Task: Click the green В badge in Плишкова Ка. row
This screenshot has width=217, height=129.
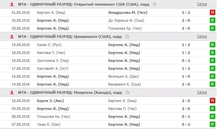Action: [x=212, y=116]
